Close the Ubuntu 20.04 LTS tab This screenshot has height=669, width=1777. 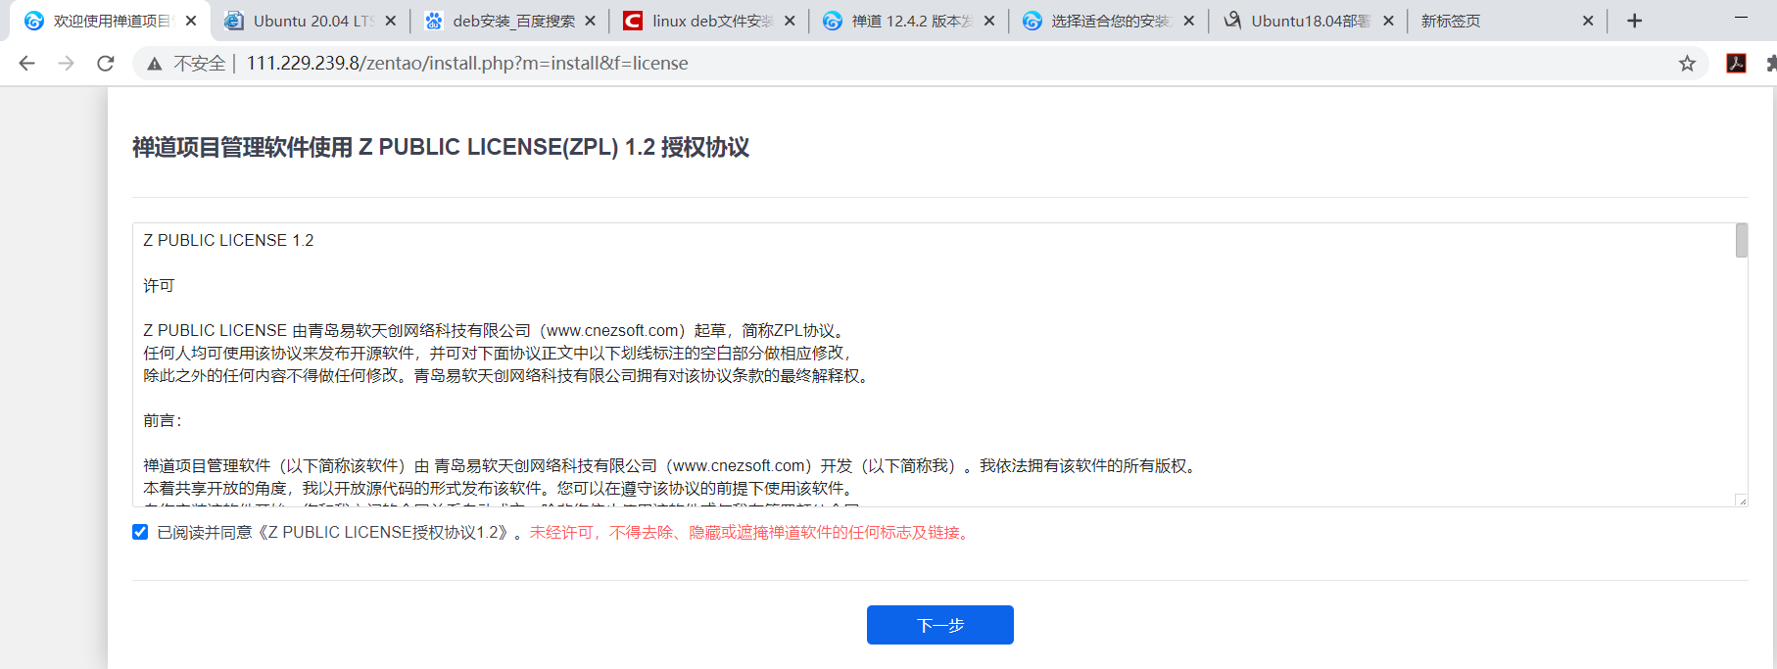[391, 21]
